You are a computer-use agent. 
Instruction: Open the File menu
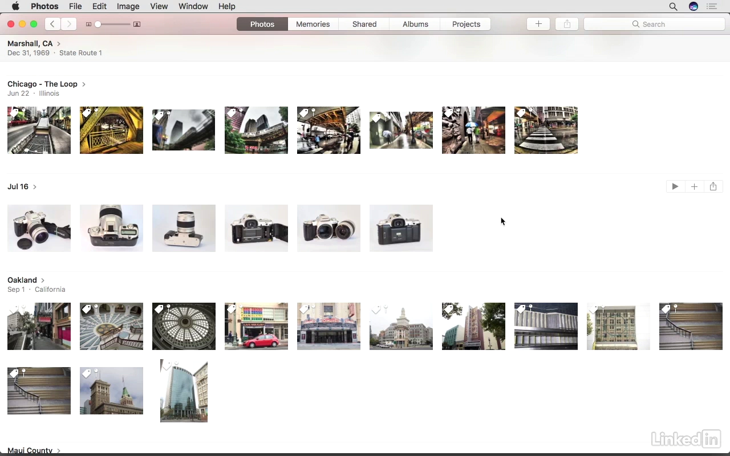(x=75, y=6)
